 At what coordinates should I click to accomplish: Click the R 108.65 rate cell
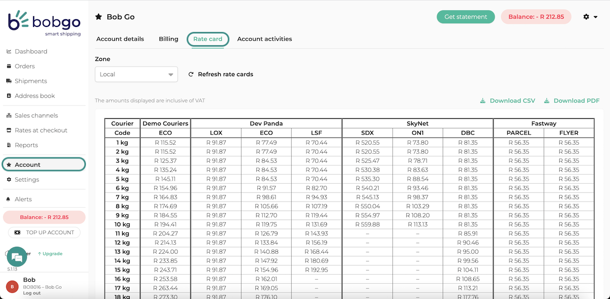click(x=468, y=279)
